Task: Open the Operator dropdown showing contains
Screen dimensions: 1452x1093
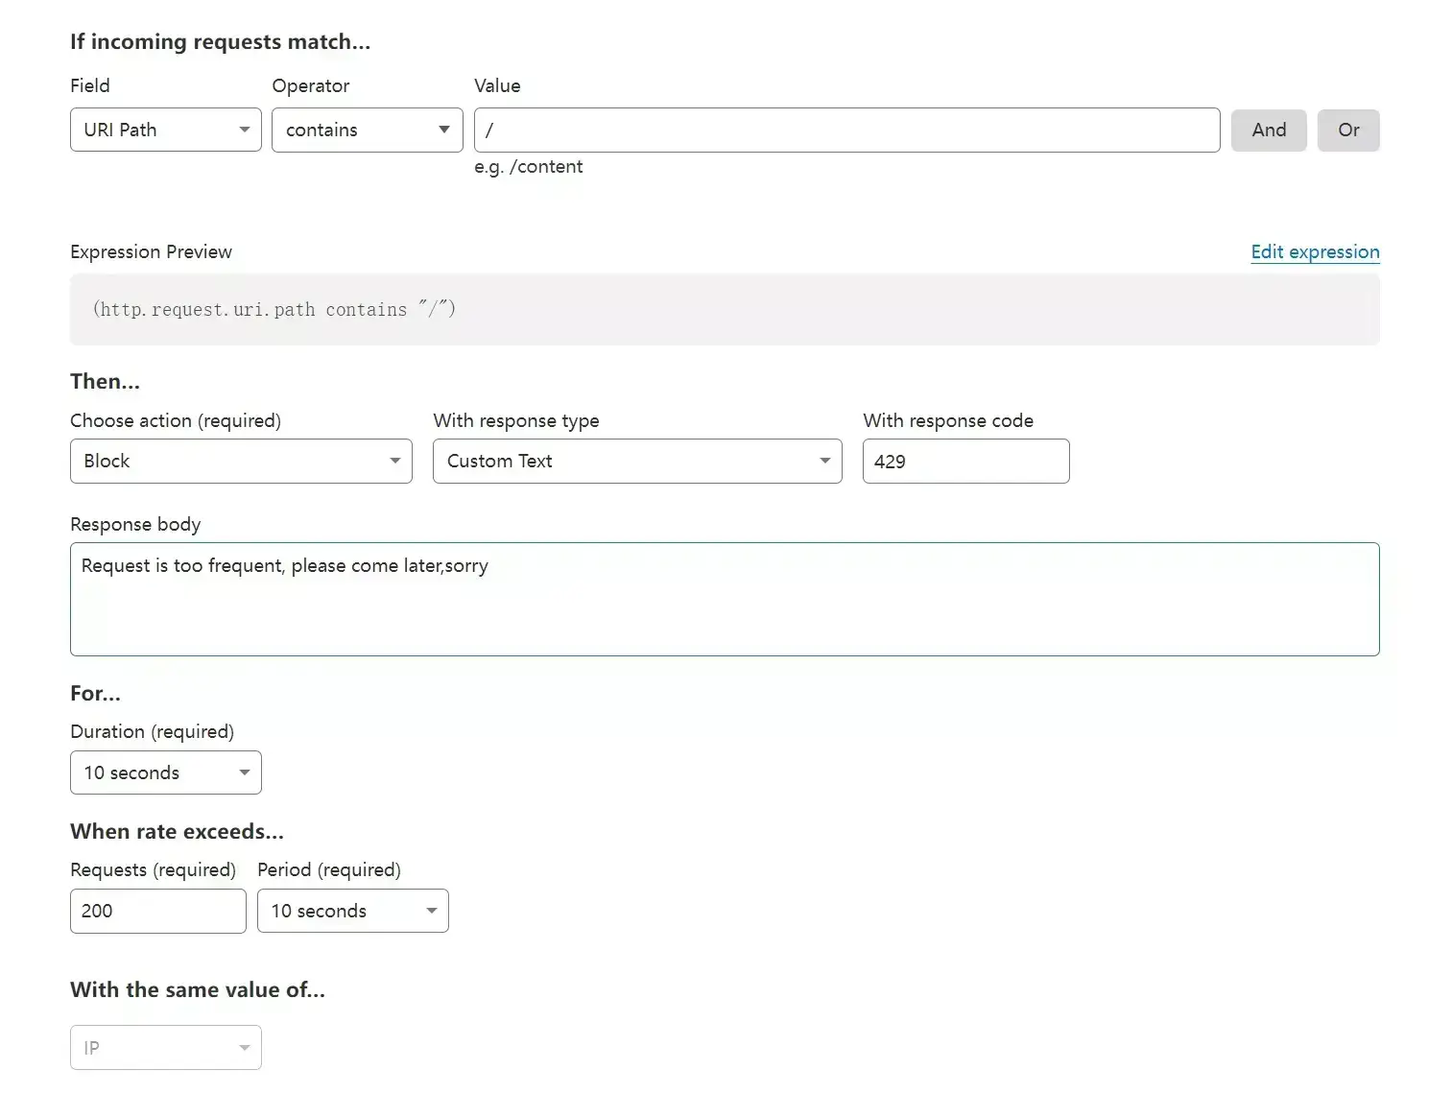Action: pos(367,130)
